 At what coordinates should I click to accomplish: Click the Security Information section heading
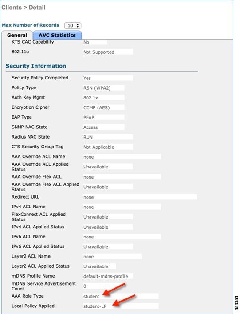click(36, 66)
